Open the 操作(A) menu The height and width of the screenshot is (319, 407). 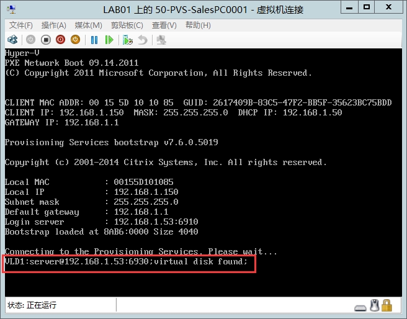[x=54, y=25]
